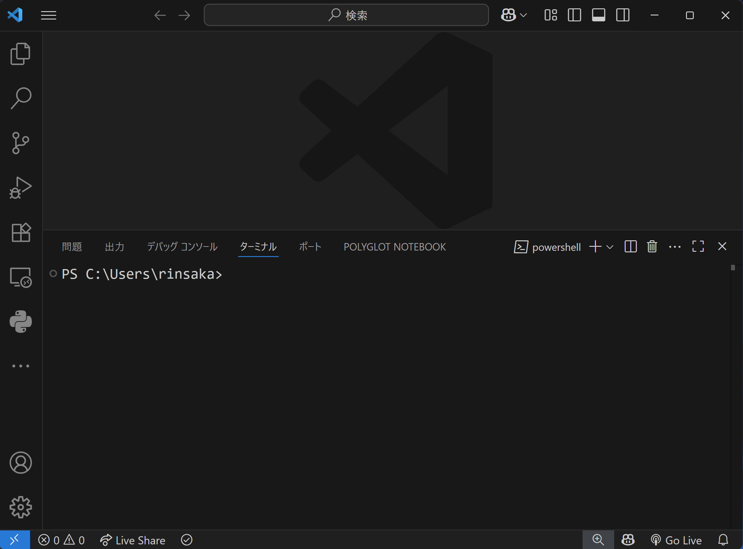743x549 pixels.
Task: Go forward in navigation history
Action: pyautogui.click(x=184, y=15)
